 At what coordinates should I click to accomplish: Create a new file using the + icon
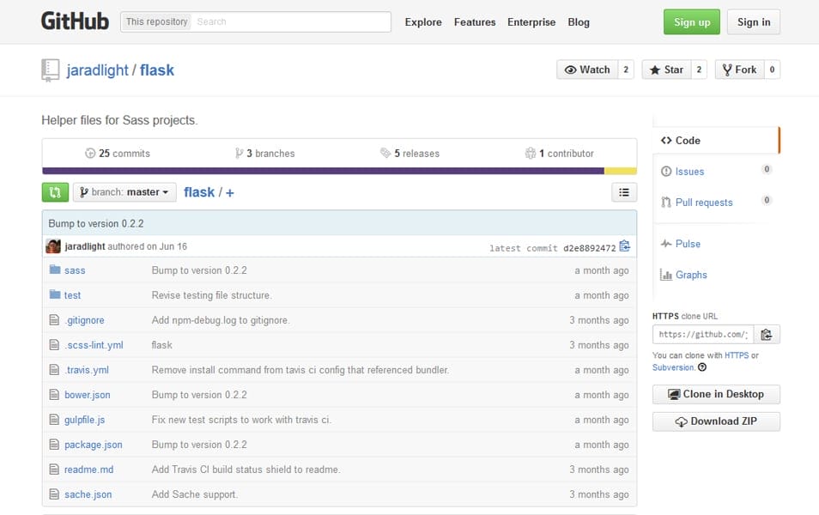[229, 191]
